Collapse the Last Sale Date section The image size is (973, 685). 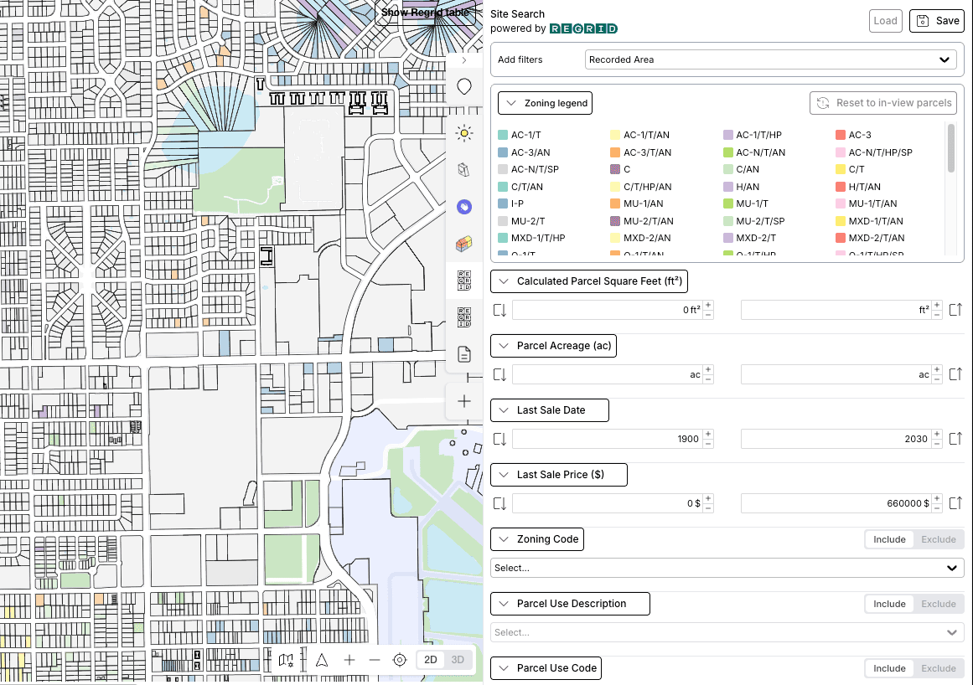[549, 410]
